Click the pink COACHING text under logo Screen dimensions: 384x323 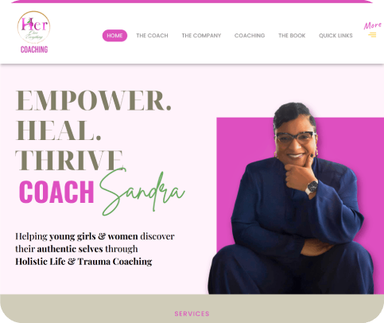34,49
